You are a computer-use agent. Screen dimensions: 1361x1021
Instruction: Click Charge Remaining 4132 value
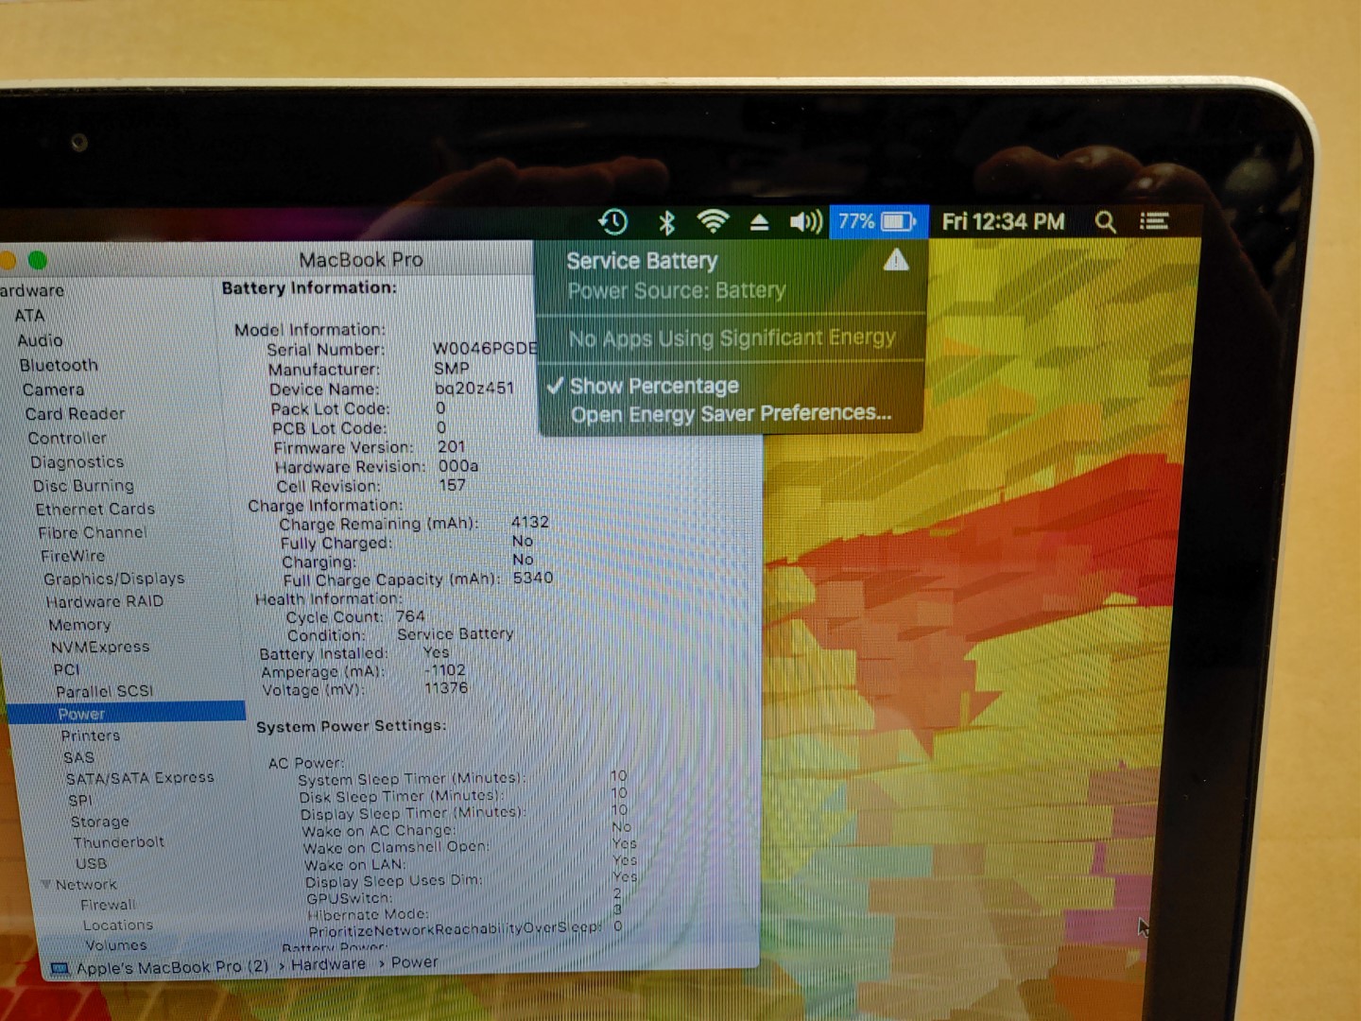pyautogui.click(x=529, y=522)
